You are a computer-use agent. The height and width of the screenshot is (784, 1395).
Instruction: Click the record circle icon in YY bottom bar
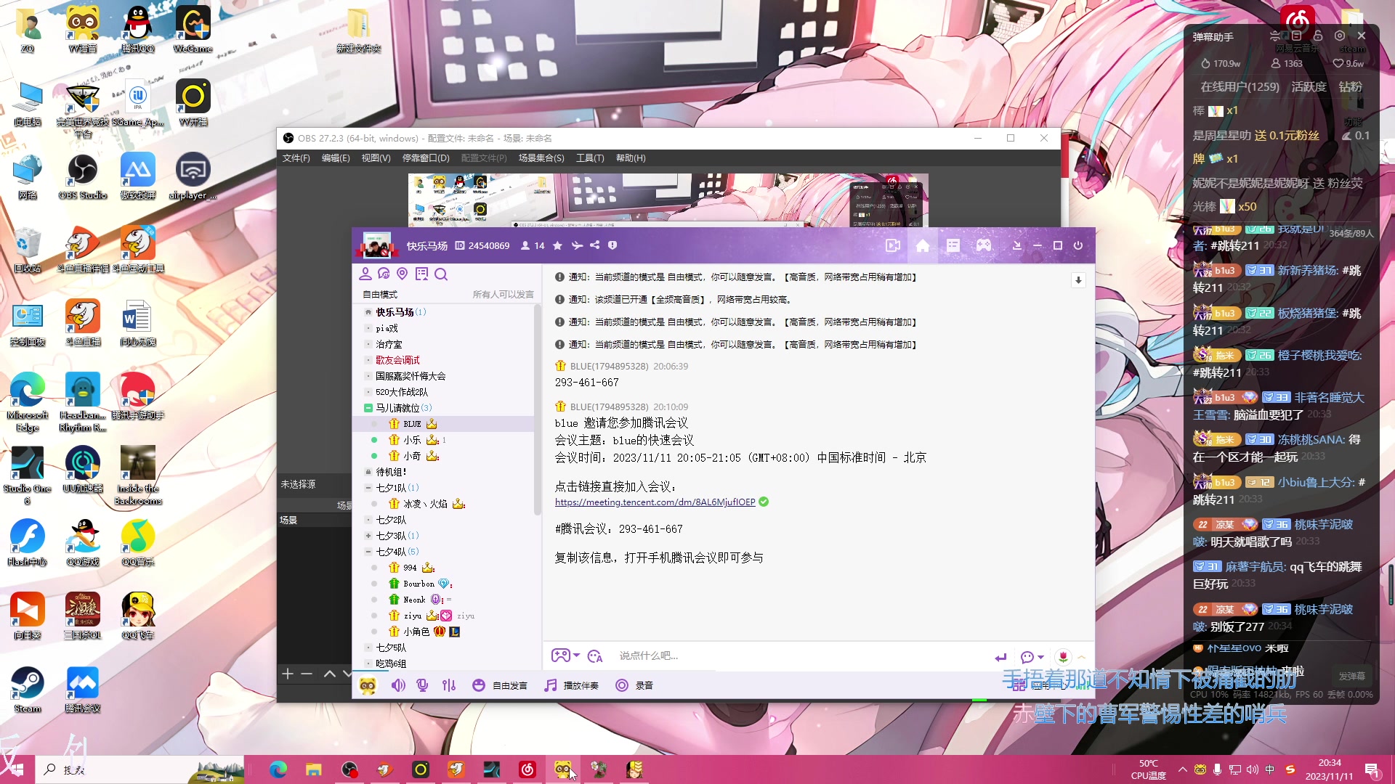point(622,685)
